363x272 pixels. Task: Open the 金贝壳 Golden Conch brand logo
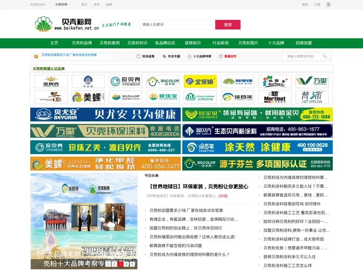coord(51,81)
